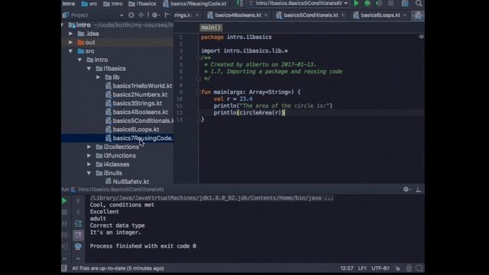Click basics7ReusingCode.kt breadcrumb
Screen dimensions: 489x275
[x=195, y=4]
